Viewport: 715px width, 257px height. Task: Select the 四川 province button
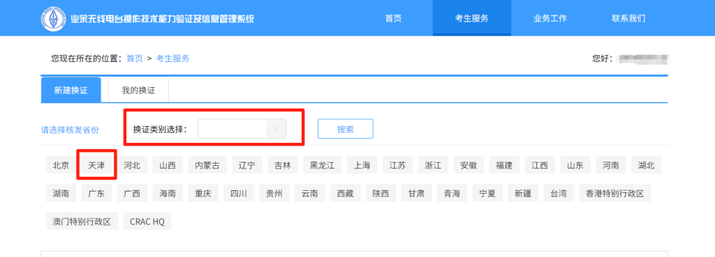(239, 194)
